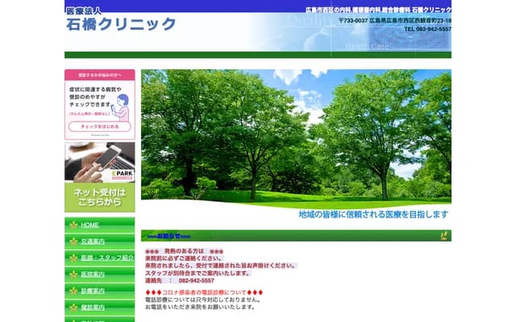This screenshot has height=322, width=516.
Task: Click the ネット受付はこちらから green button
Action: 99,197
